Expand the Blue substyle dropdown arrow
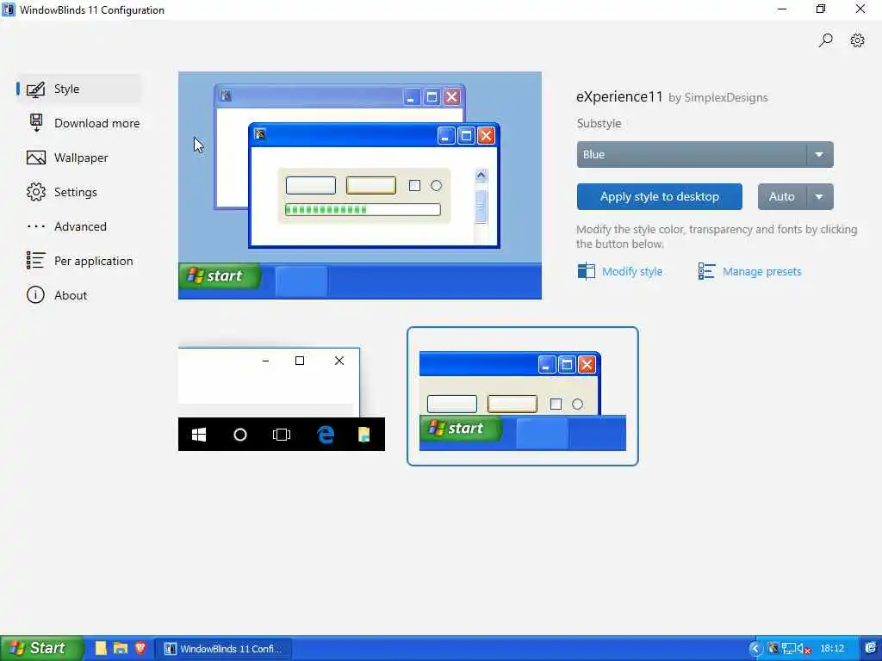The height and width of the screenshot is (661, 882). pyautogui.click(x=820, y=155)
